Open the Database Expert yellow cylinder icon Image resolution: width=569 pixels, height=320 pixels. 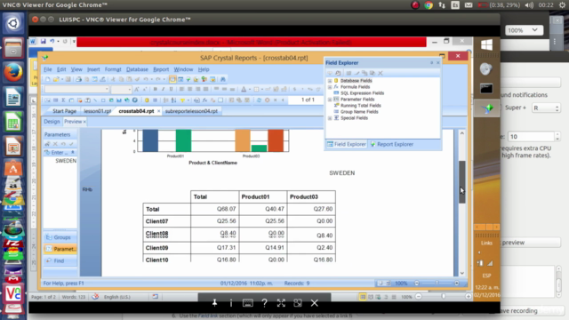147,100
